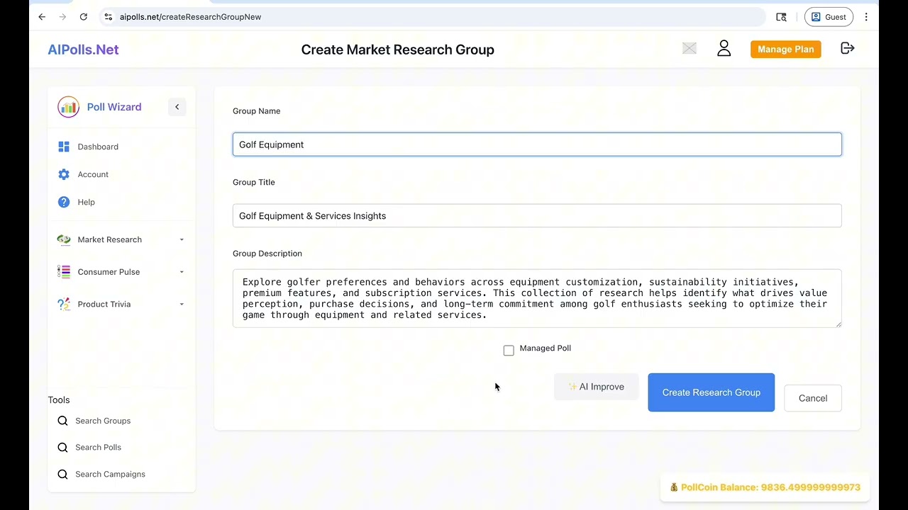Click the Help question mark icon
This screenshot has width=908, height=510.
(x=64, y=202)
